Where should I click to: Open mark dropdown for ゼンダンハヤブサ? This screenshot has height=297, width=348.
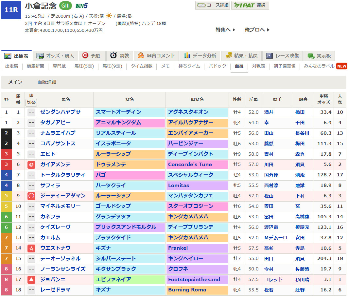31,112
